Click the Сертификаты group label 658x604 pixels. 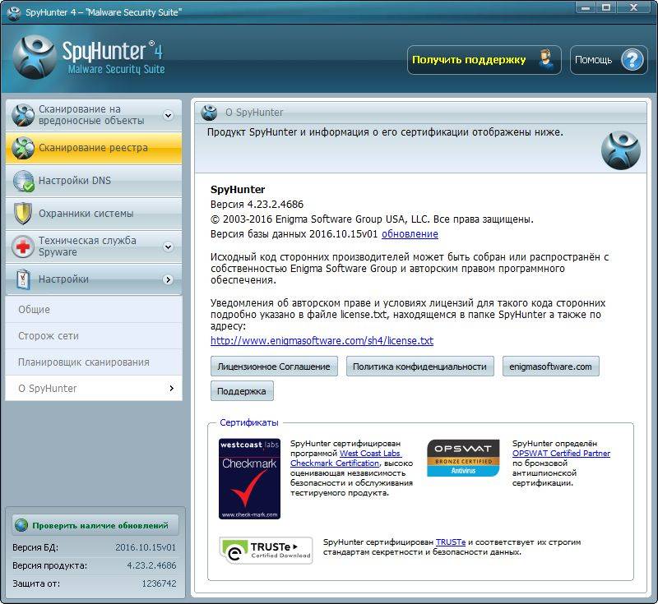pyautogui.click(x=249, y=422)
